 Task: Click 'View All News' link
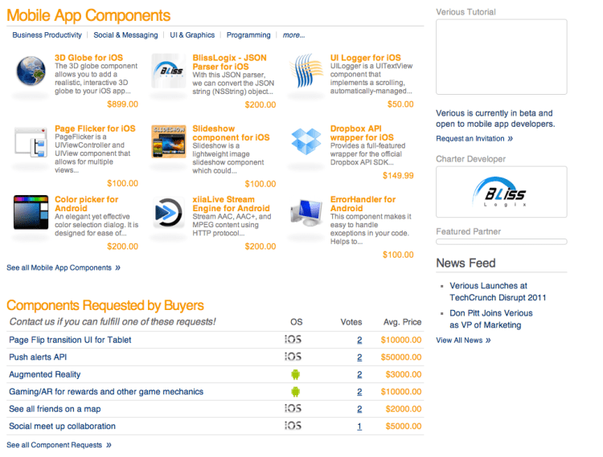463,341
